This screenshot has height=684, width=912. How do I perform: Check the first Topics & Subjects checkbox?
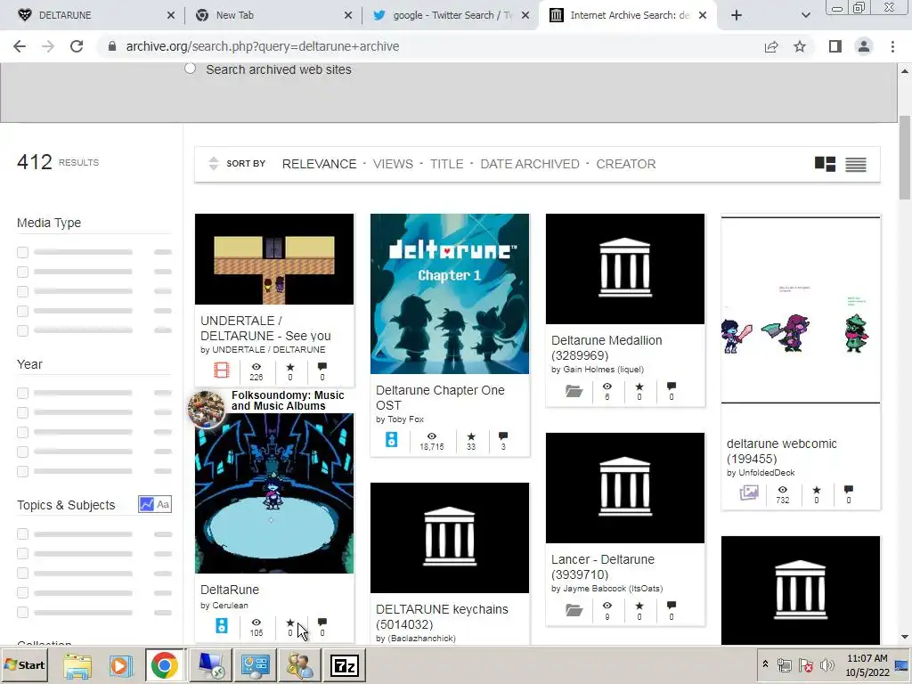(x=22, y=533)
